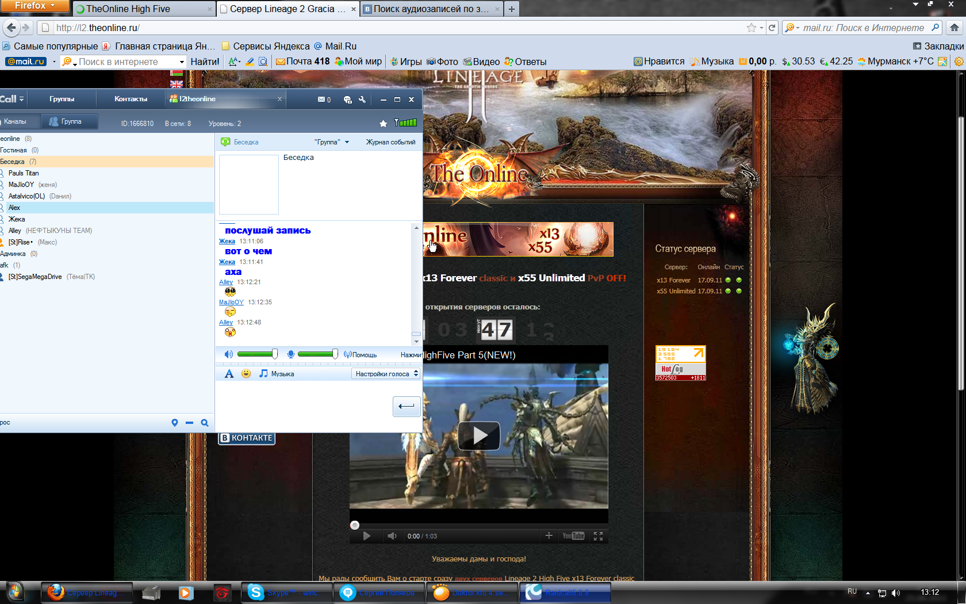This screenshot has height=604, width=966.
Task: Switch to the Группы tab
Action: click(x=62, y=99)
